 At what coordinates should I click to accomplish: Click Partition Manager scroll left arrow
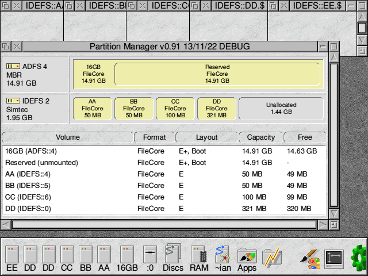tap(6, 225)
